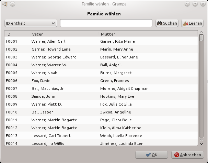Select mother 'Garner, Rita Marie'
208x163 pixels.
(x=117, y=41)
